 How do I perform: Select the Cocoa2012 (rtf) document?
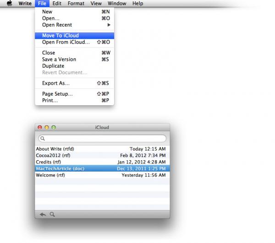point(102,155)
